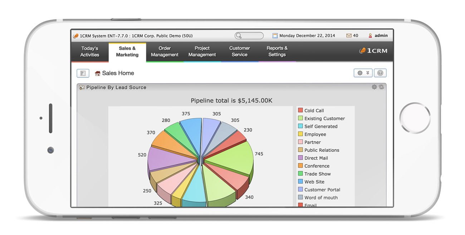
Task: Open the calendar icon beside the date
Action: [x=275, y=36]
